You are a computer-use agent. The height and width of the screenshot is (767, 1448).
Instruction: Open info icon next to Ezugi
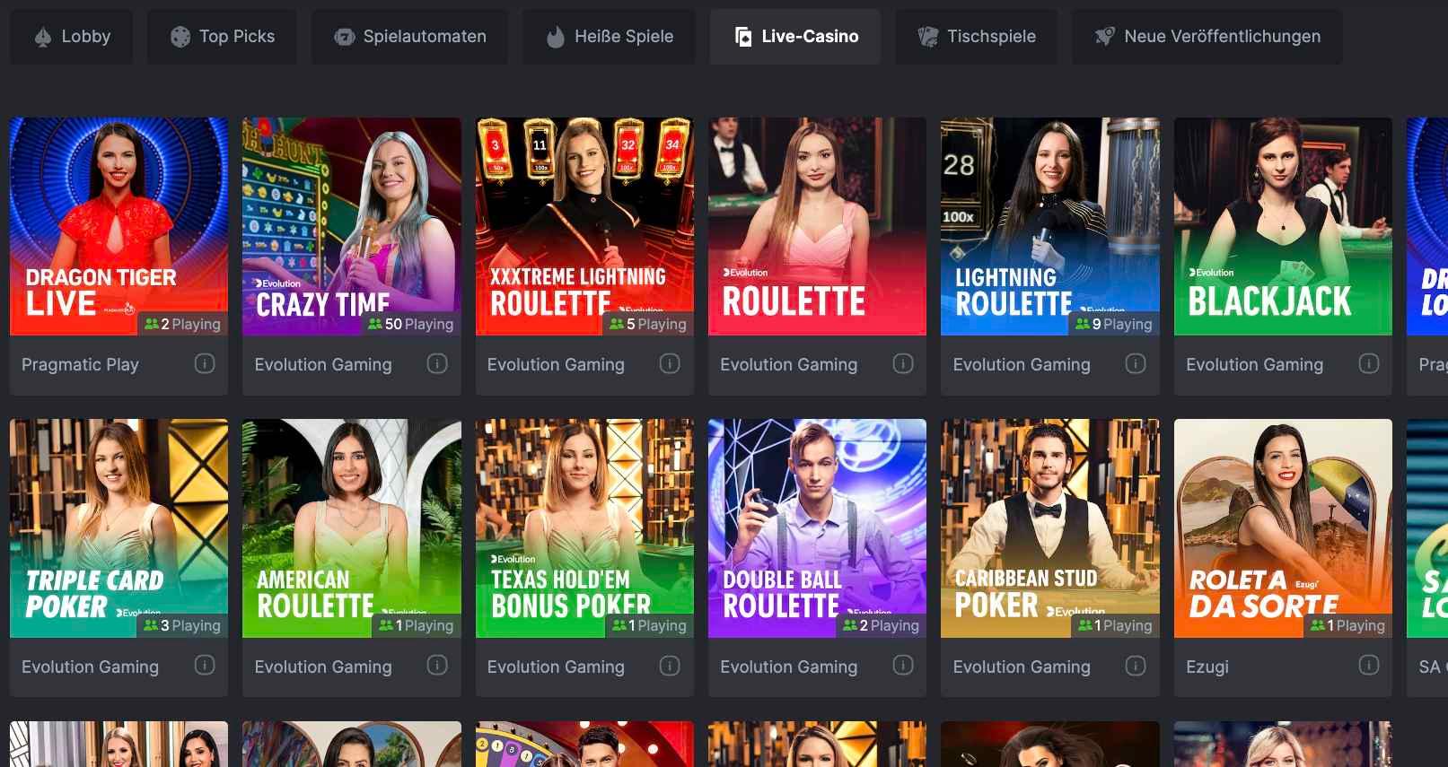tap(1369, 666)
